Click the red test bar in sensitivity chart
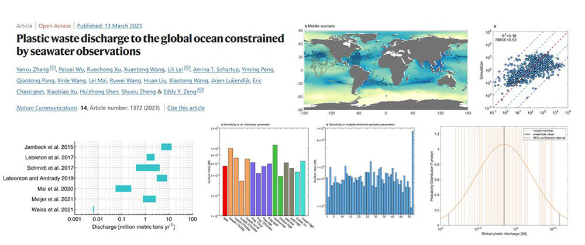Image resolution: width=585 pixels, height=245 pixels. (x=225, y=191)
